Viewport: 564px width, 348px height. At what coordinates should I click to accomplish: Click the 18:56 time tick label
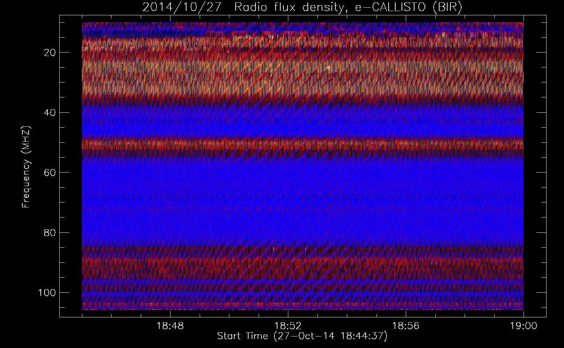point(406,326)
